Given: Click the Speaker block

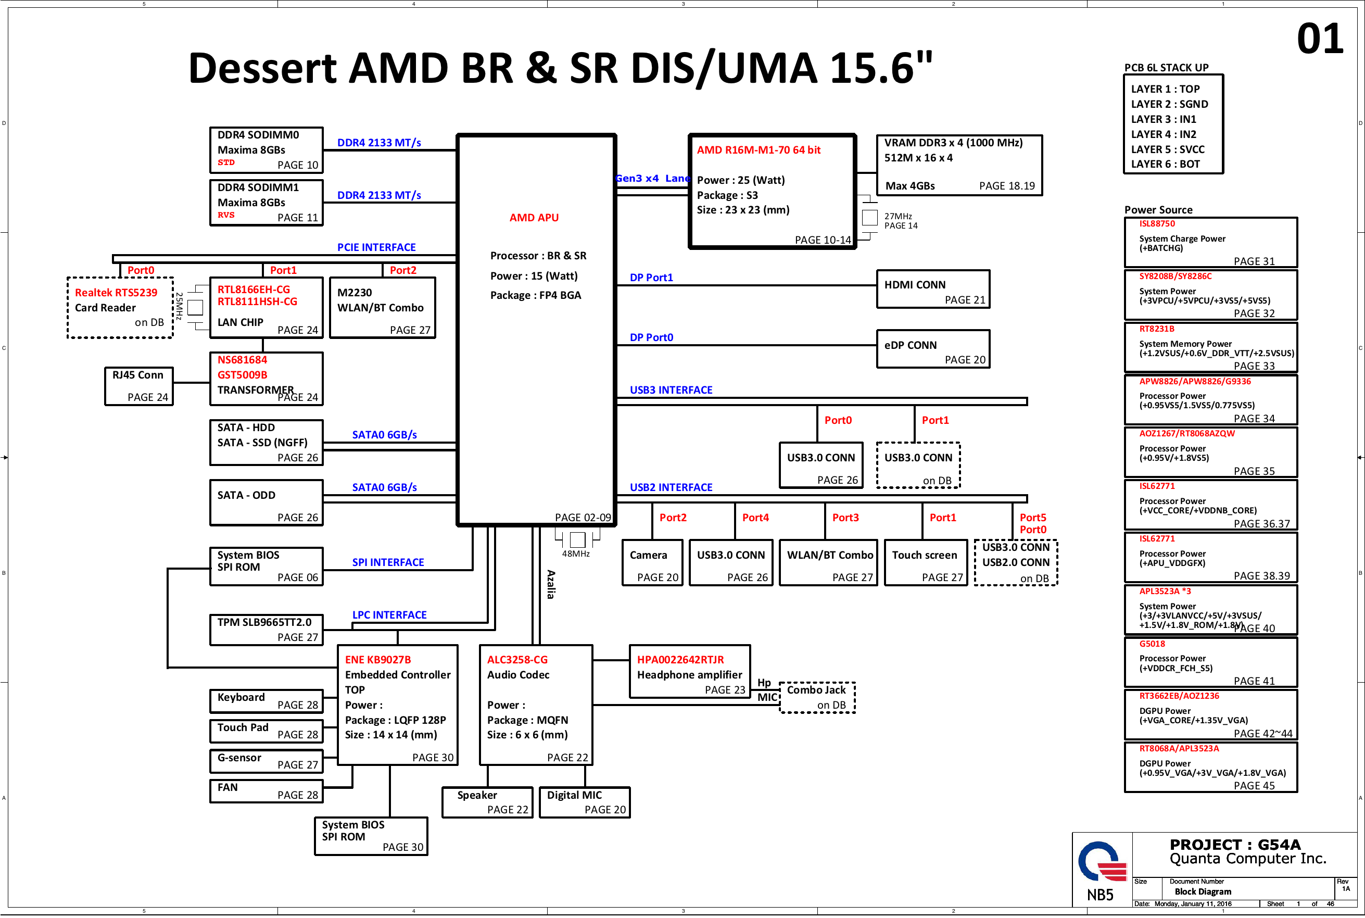Looking at the screenshot, I should pos(487,803).
